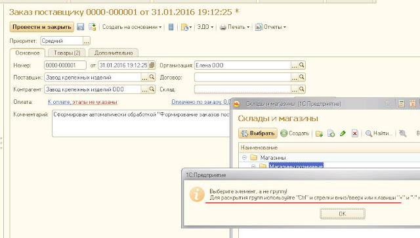Switch to the Товары (2) tab
Image resolution: width=420 pixels, height=238 pixels.
[x=67, y=53]
